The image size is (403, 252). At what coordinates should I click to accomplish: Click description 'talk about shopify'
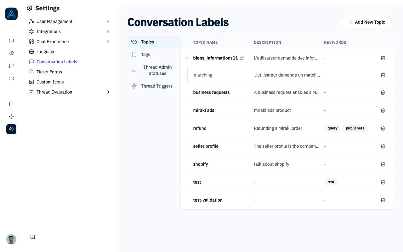pos(271,164)
